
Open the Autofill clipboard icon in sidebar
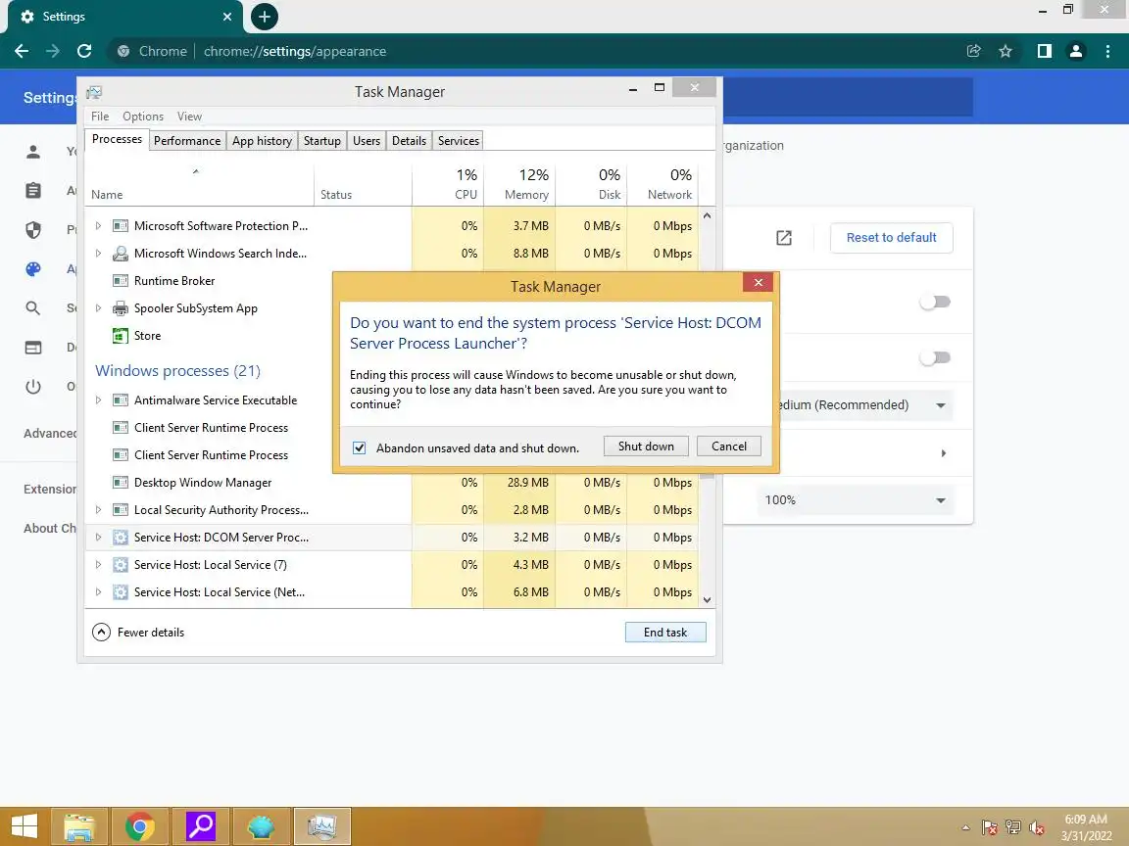(33, 191)
